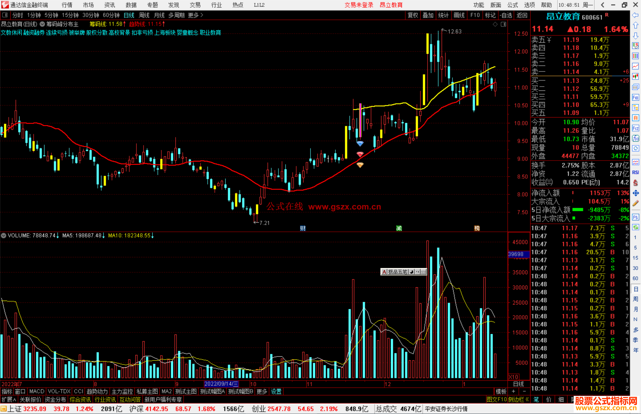This screenshot has height=414, width=641.
Task: Click the 职业教育 concept tag link
Action: 210,33
